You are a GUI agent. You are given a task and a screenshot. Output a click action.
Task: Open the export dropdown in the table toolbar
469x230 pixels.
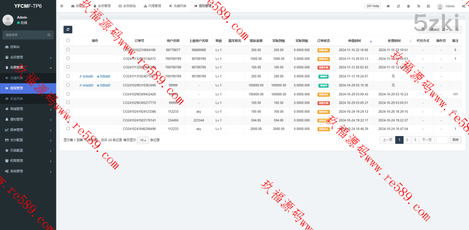click(x=445, y=29)
